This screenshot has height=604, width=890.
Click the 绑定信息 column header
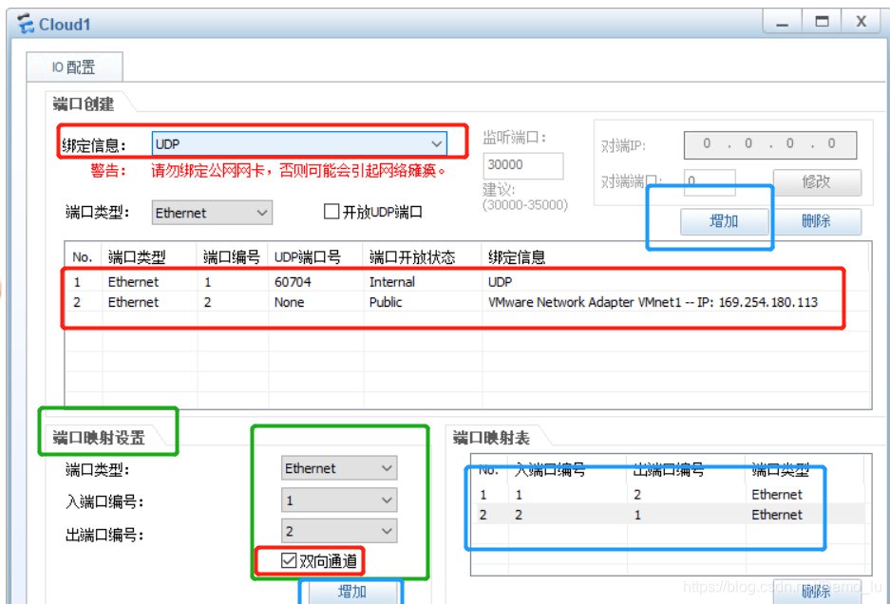(675, 257)
